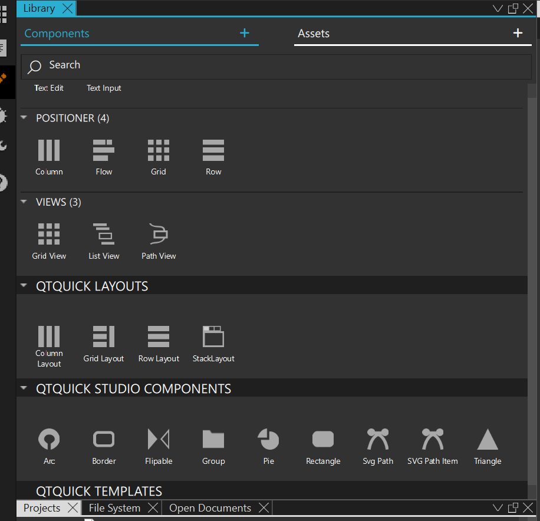Select the Path View component
This screenshot has width=540, height=521.
point(159,235)
